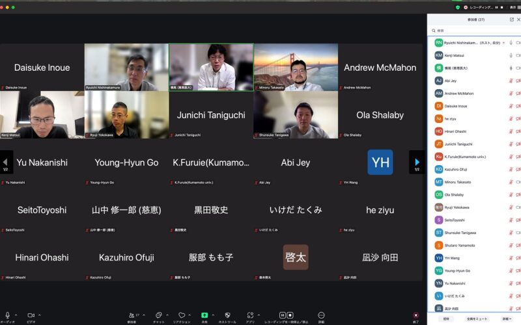521x325 pixels.
Task: Open the Chat panel icon
Action: [158, 315]
